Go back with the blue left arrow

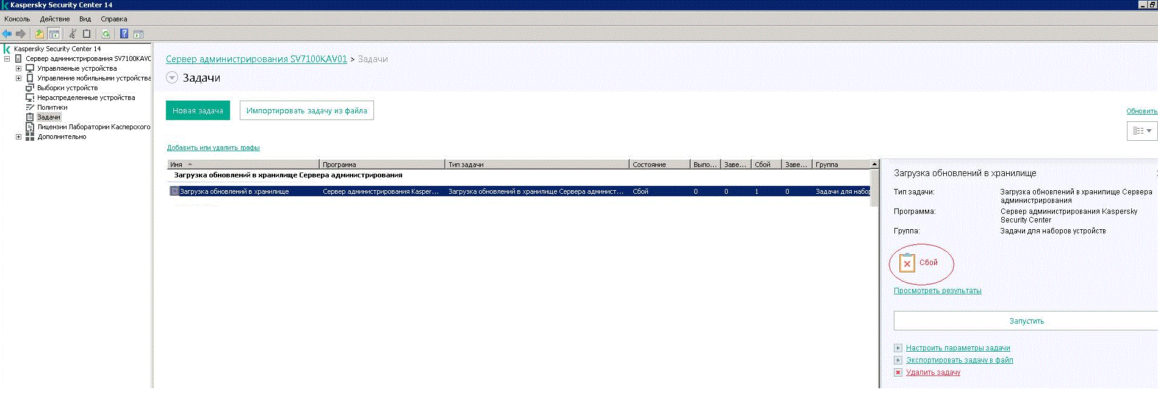pos(7,34)
